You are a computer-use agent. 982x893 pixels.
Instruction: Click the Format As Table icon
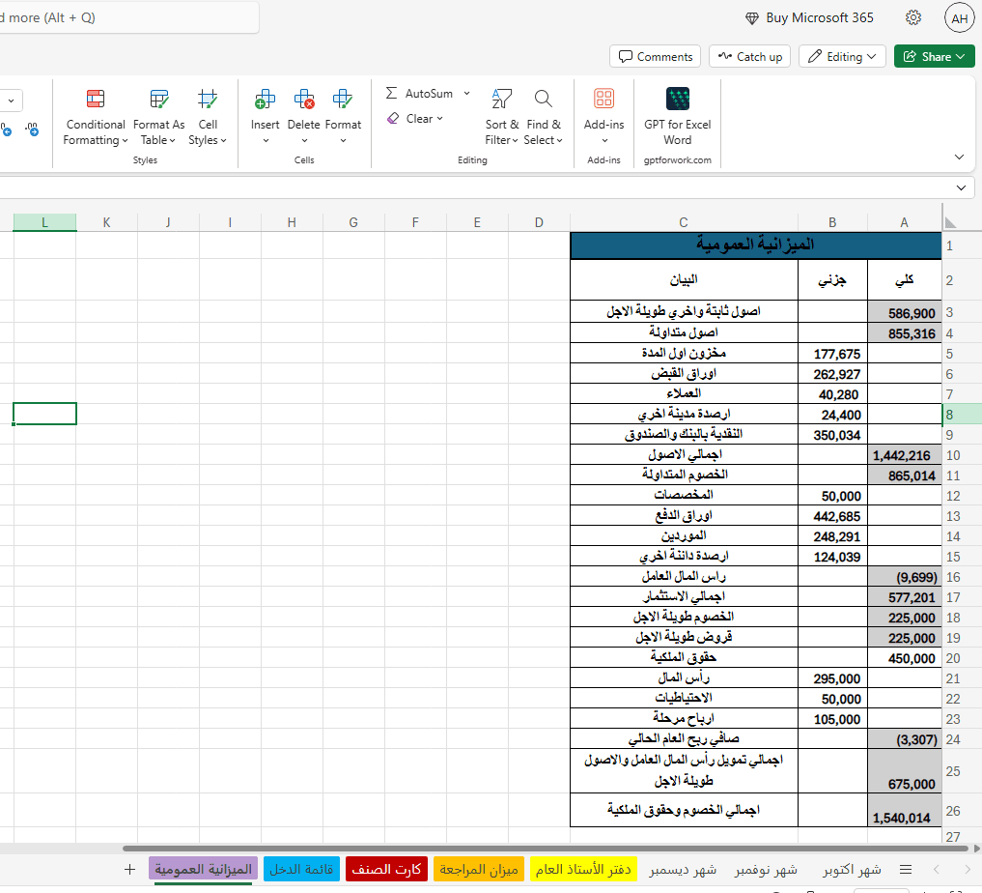[158, 99]
